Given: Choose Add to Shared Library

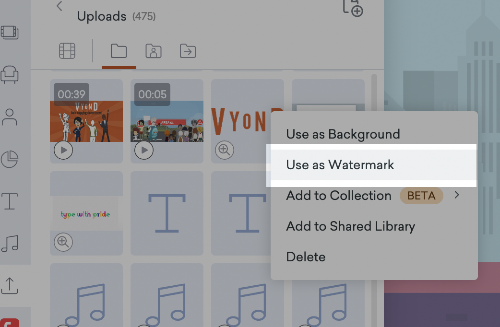Looking at the screenshot, I should tap(350, 226).
